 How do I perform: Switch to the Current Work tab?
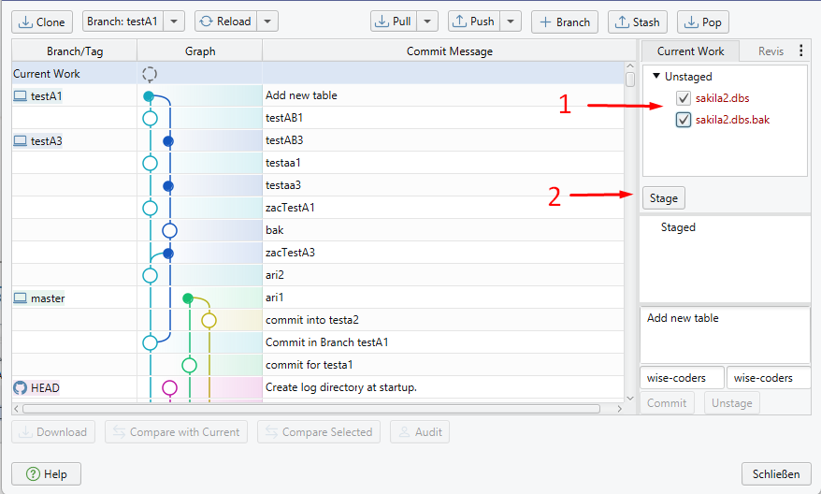tap(690, 51)
